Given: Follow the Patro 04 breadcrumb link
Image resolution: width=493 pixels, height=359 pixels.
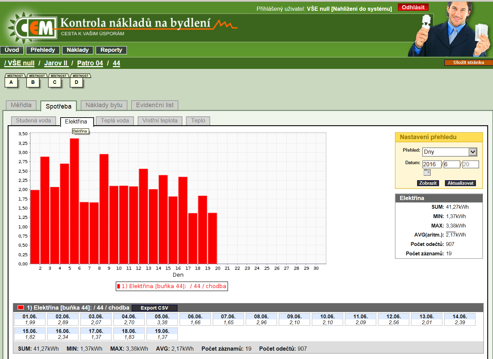Looking at the screenshot, I should pyautogui.click(x=90, y=63).
